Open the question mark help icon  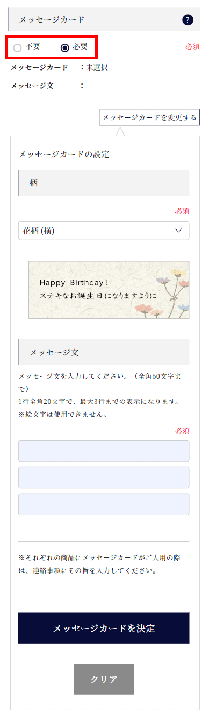[188, 20]
